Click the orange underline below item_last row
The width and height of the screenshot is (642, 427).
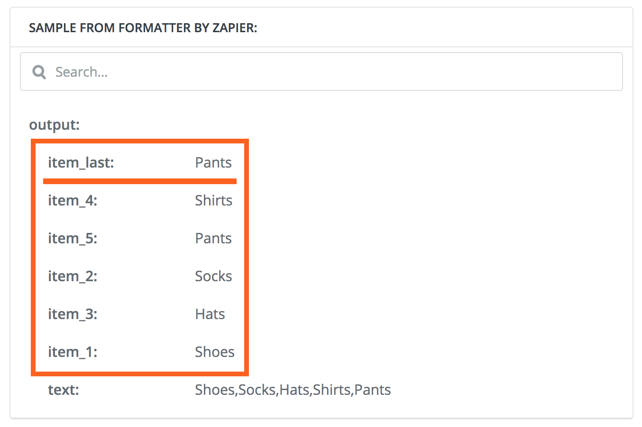pyautogui.click(x=139, y=181)
